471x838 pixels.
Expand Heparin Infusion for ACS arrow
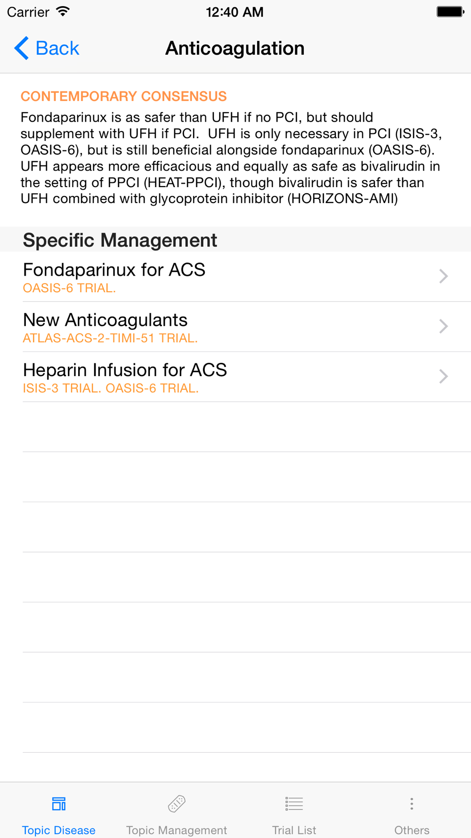[443, 376]
